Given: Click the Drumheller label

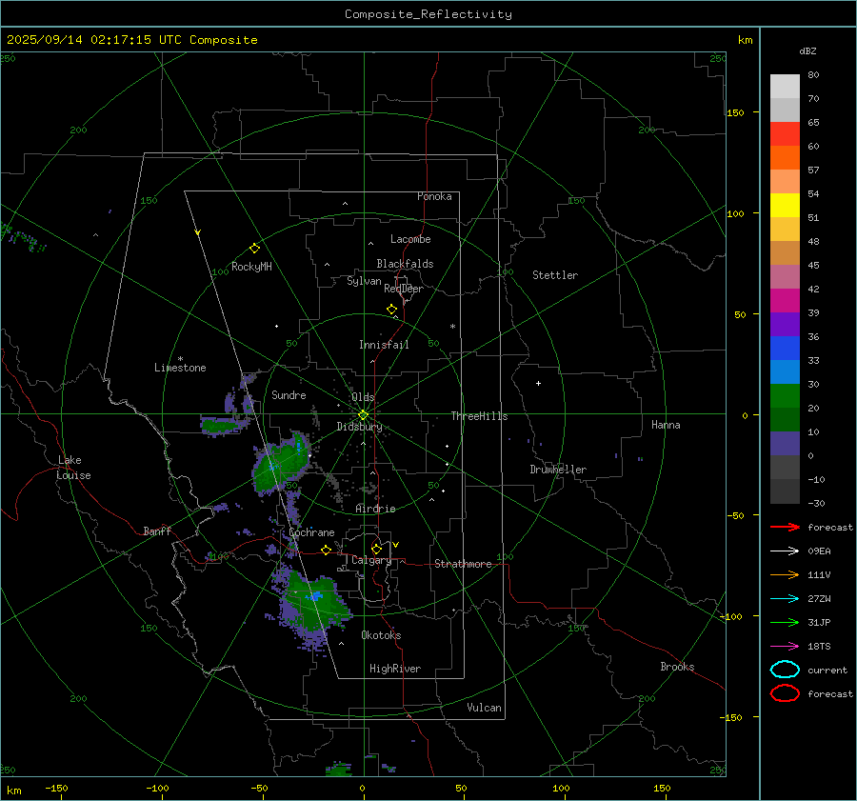Looking at the screenshot, I should [558, 470].
